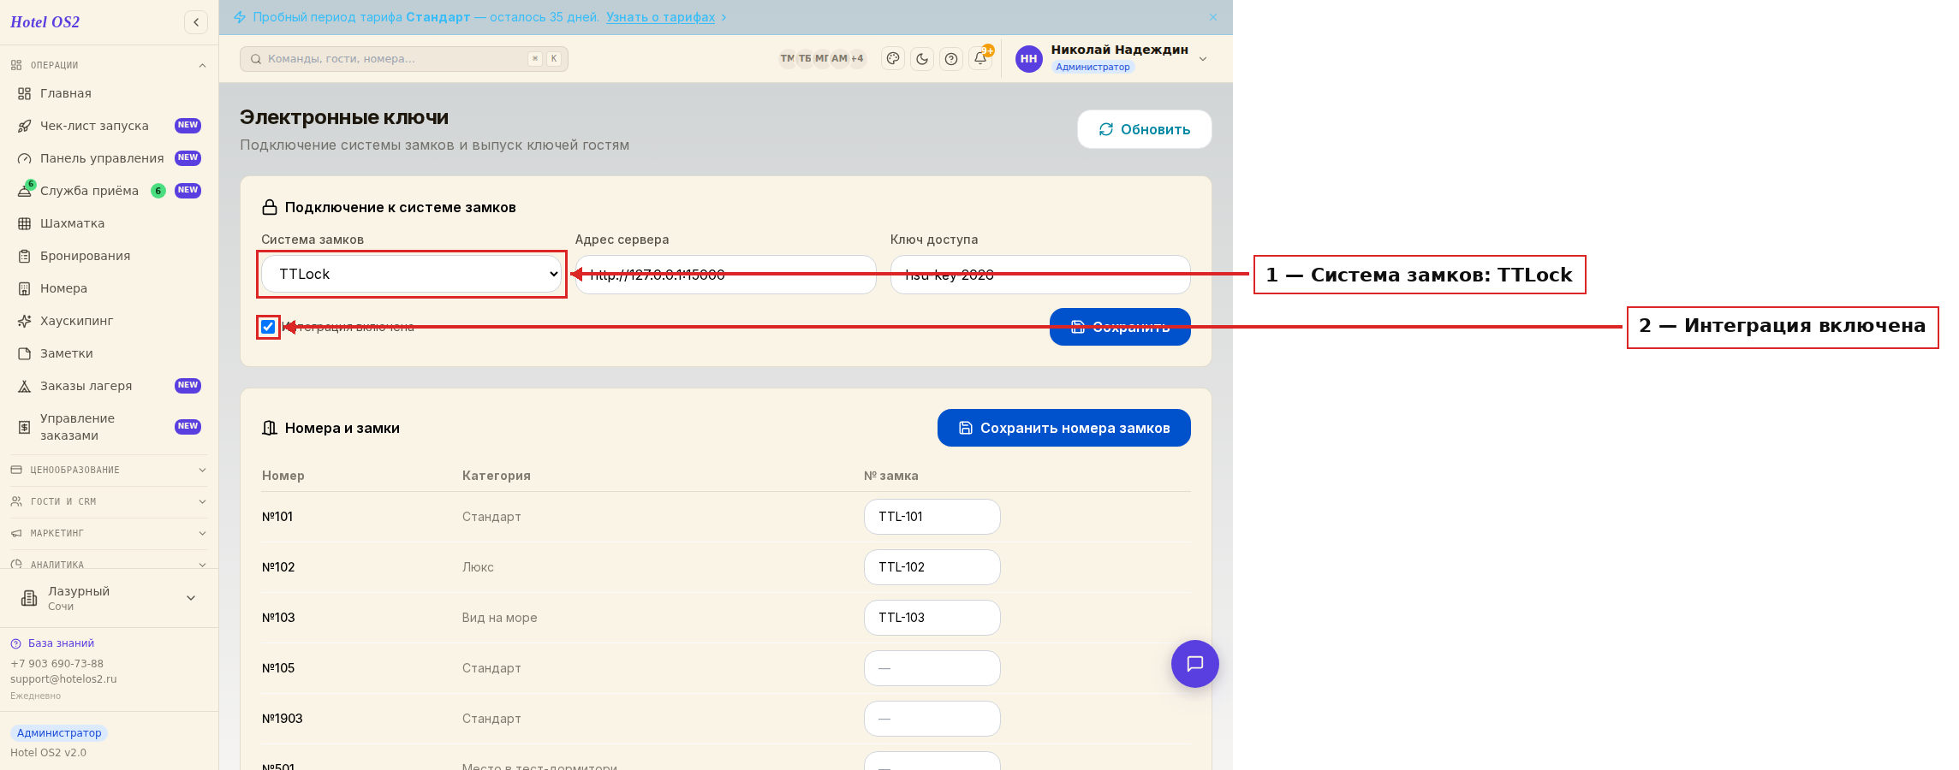Screen dimensions: 1959x770
Task: Click the Заказы лагеря tent icon
Action: point(25,386)
